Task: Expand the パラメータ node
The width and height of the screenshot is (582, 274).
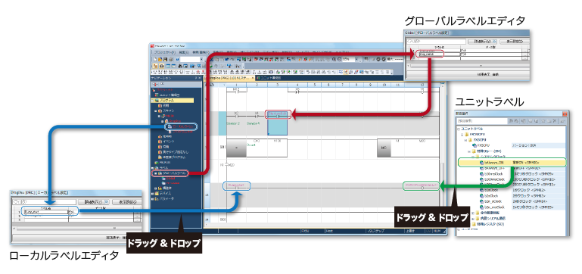Action: pos(152,198)
